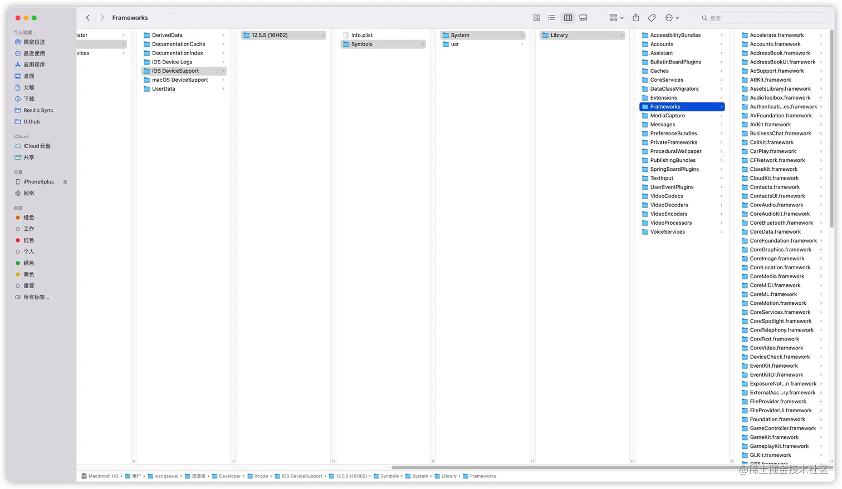Select the 12.5.5 (16H62) folder
This screenshot has width=842, height=489.
click(283, 35)
